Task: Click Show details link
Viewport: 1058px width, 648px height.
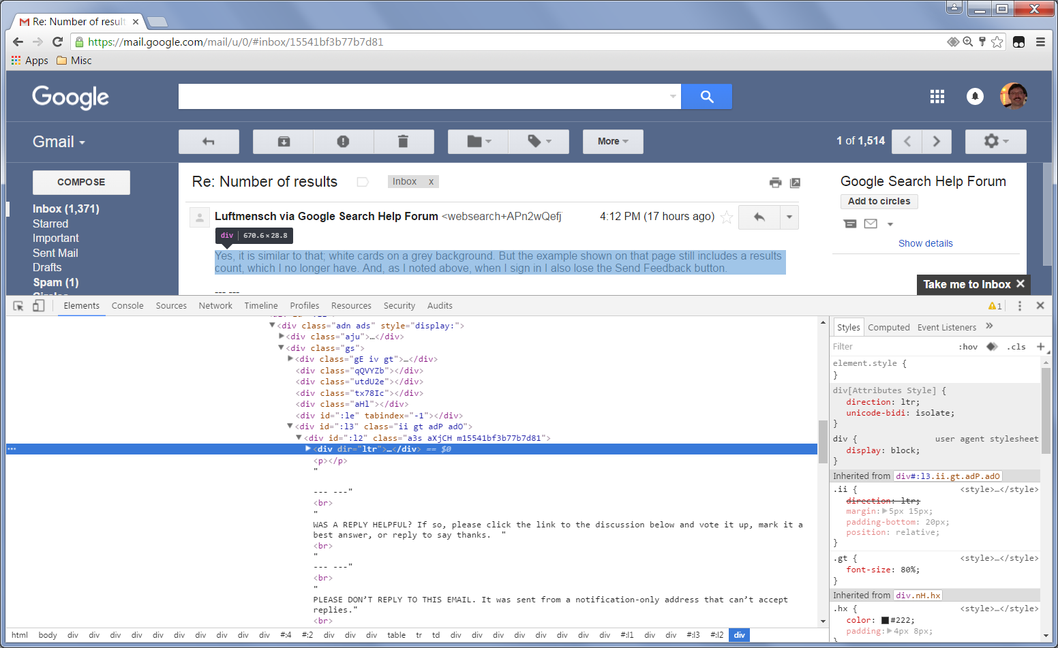Action: tap(925, 243)
